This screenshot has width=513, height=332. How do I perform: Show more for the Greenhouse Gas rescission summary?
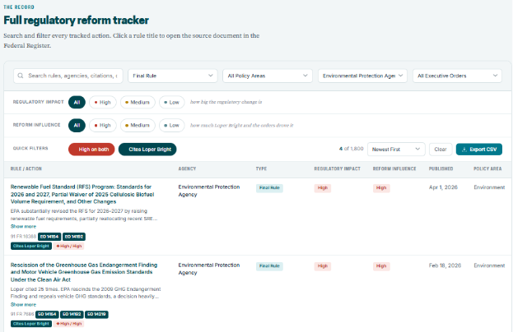click(x=23, y=304)
